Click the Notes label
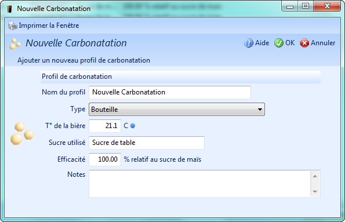This screenshot has width=345, height=222. tap(77, 174)
